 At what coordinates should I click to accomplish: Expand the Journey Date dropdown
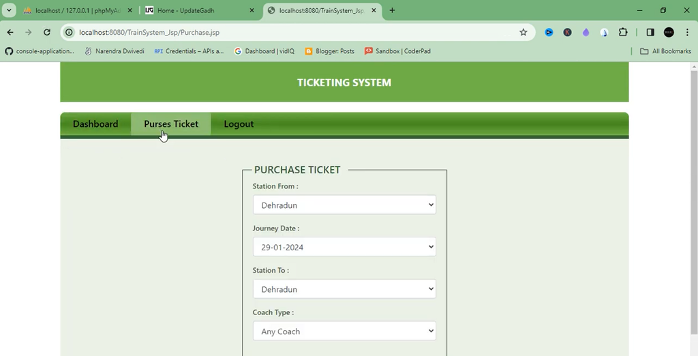point(344,247)
